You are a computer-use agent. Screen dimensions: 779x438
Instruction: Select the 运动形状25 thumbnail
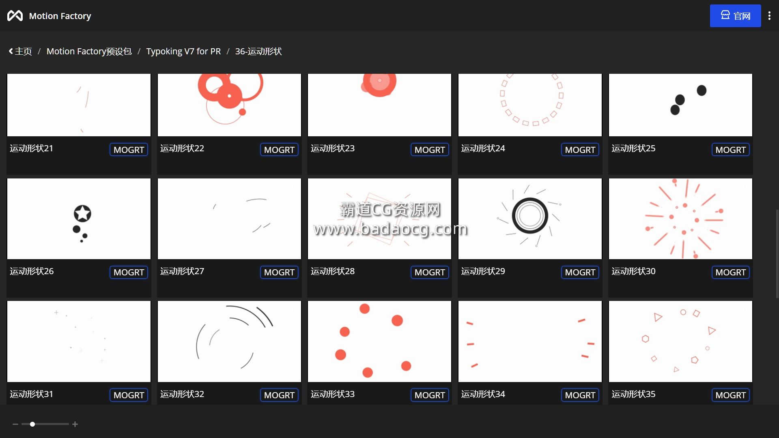pyautogui.click(x=680, y=105)
